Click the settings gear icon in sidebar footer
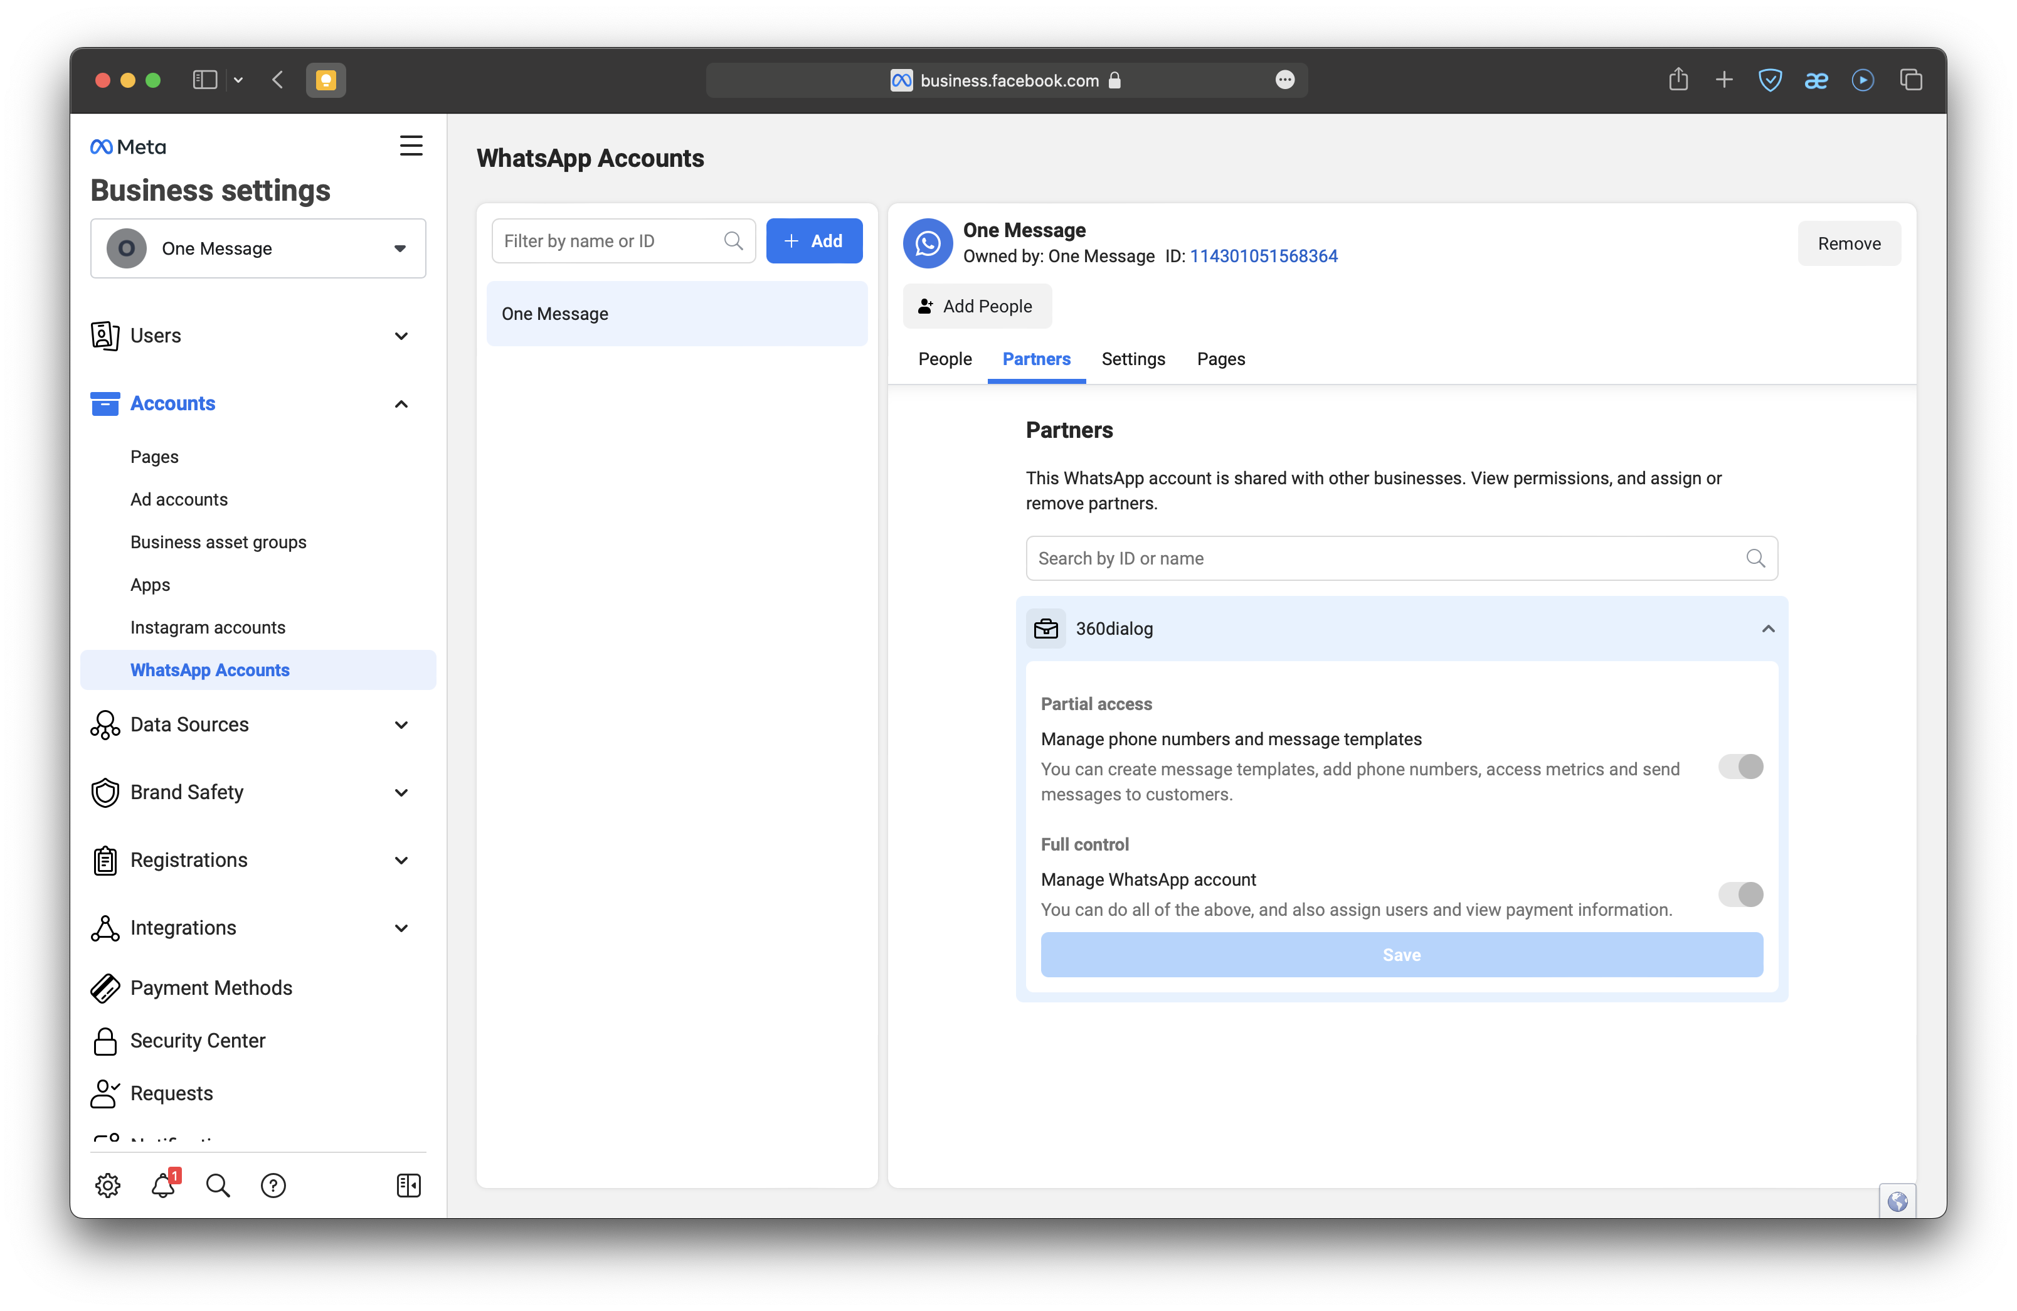 tap(108, 1185)
